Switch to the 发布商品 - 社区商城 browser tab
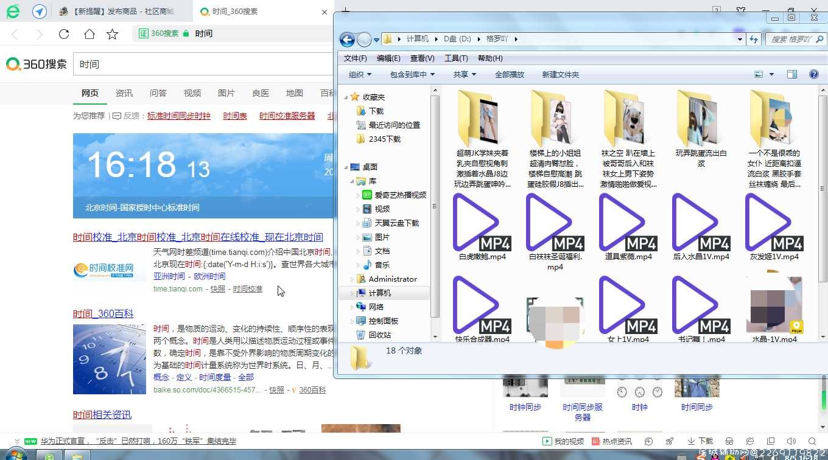 pos(122,12)
